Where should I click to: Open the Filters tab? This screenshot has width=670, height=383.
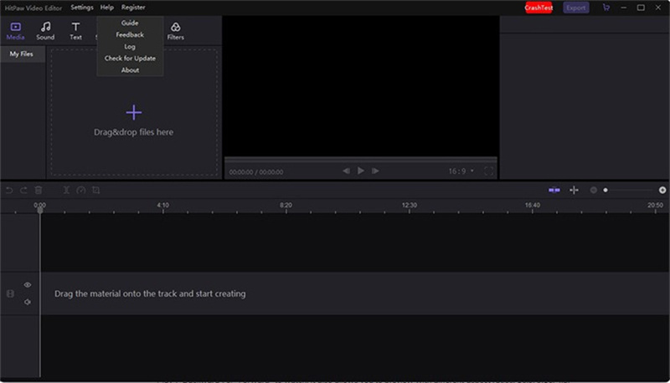[176, 31]
